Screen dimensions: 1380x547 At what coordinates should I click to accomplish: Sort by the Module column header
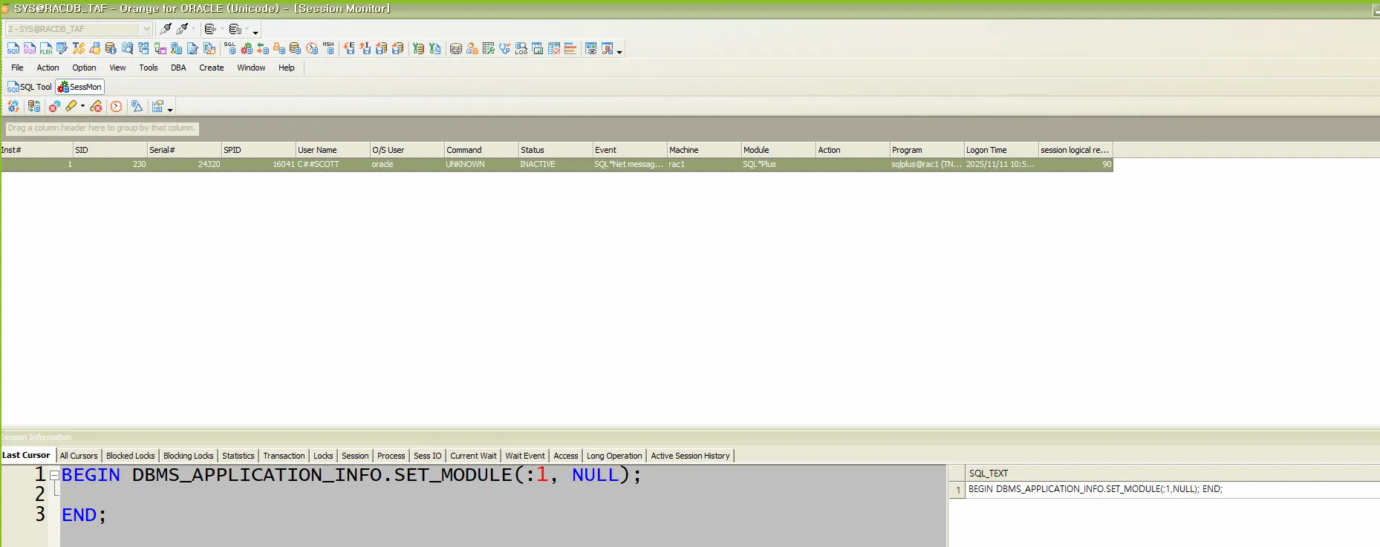[778, 150]
